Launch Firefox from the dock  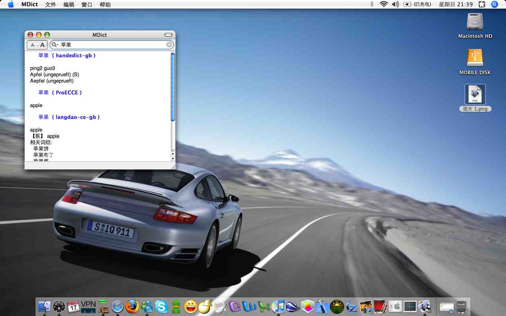click(132, 306)
